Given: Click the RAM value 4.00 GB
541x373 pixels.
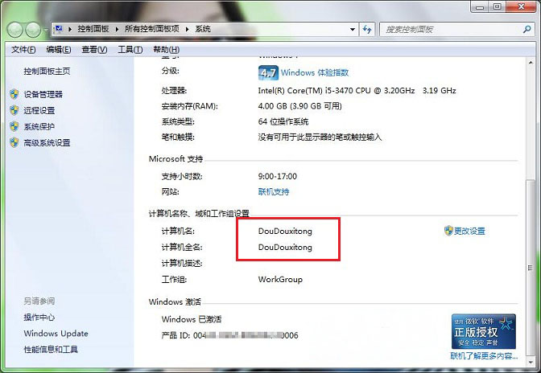Looking at the screenshot, I should [299, 106].
